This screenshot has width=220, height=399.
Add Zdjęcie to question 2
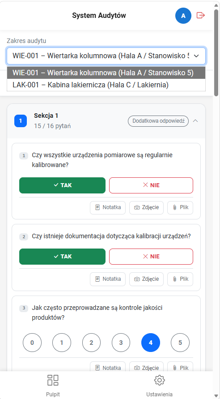pyautogui.click(x=146, y=279)
